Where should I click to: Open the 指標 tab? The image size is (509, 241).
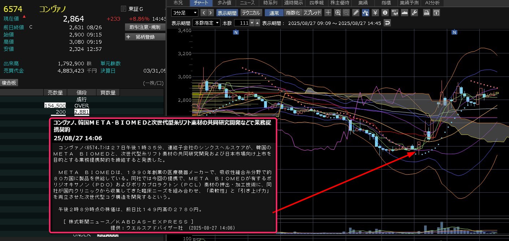tap(386, 3)
